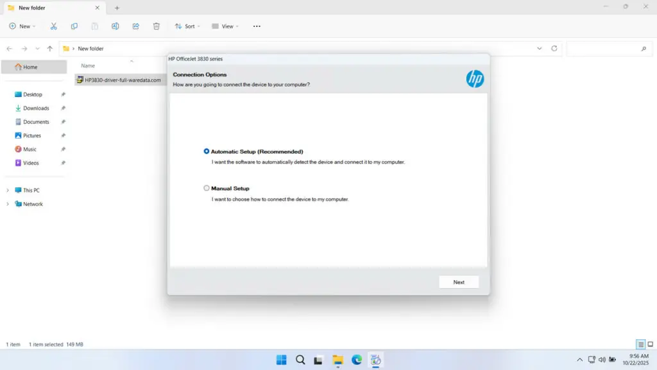Open the New dropdown menu
657x370 pixels.
tap(22, 26)
